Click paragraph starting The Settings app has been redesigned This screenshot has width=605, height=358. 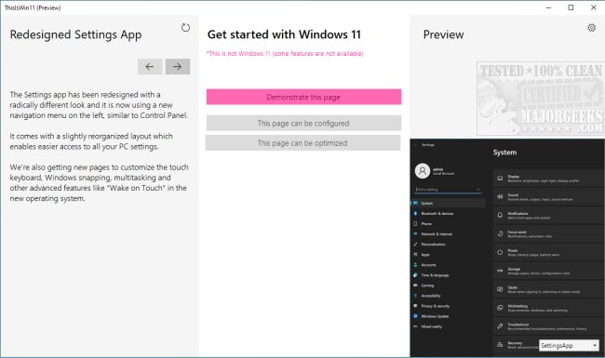point(99,105)
